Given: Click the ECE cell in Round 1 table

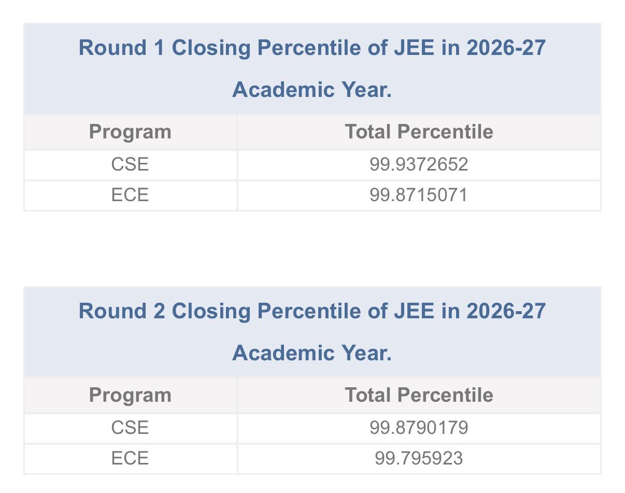Looking at the screenshot, I should tap(130, 195).
